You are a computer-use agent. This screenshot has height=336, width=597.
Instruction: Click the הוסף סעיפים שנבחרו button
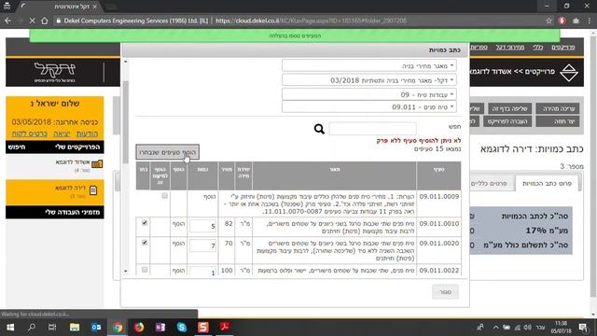pyautogui.click(x=167, y=152)
